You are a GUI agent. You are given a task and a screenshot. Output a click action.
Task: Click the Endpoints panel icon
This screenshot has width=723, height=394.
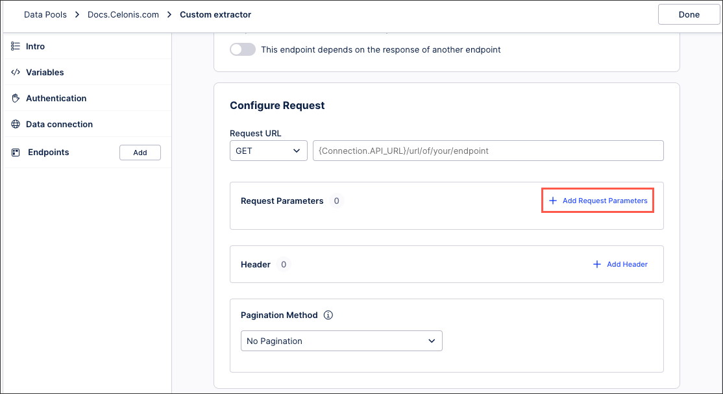(16, 153)
